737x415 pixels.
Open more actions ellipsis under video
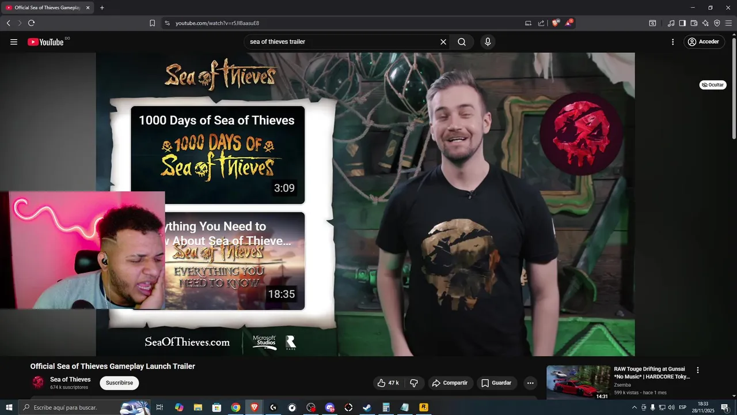530,383
